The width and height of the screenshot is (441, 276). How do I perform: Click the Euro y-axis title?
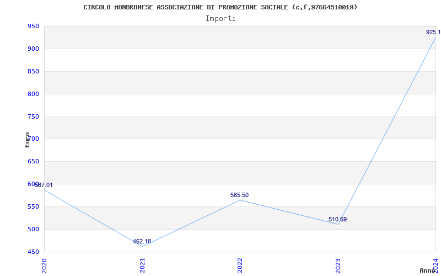click(27, 140)
